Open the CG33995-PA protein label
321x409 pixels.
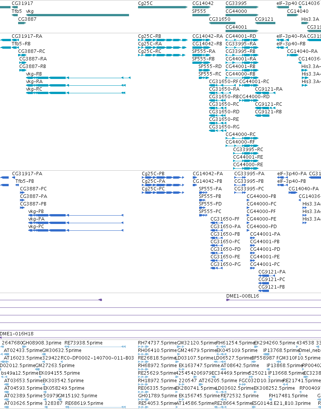pos(249,173)
